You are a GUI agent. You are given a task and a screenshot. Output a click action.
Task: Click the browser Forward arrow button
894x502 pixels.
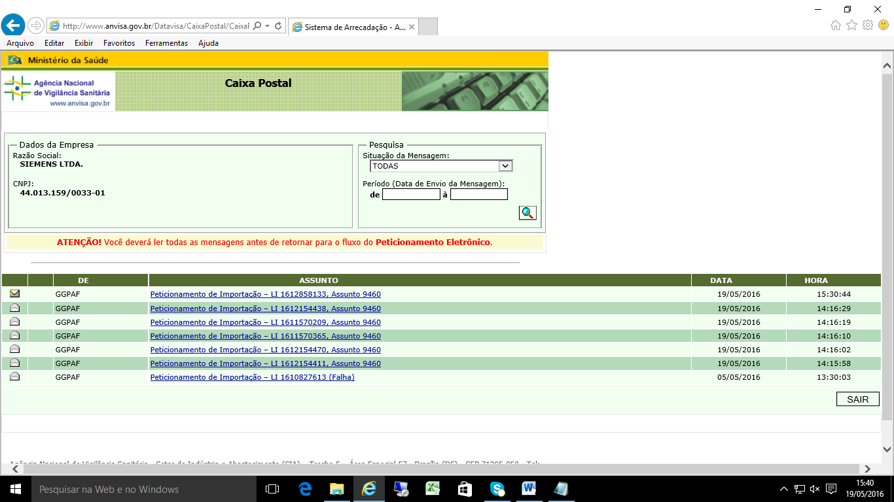35,25
